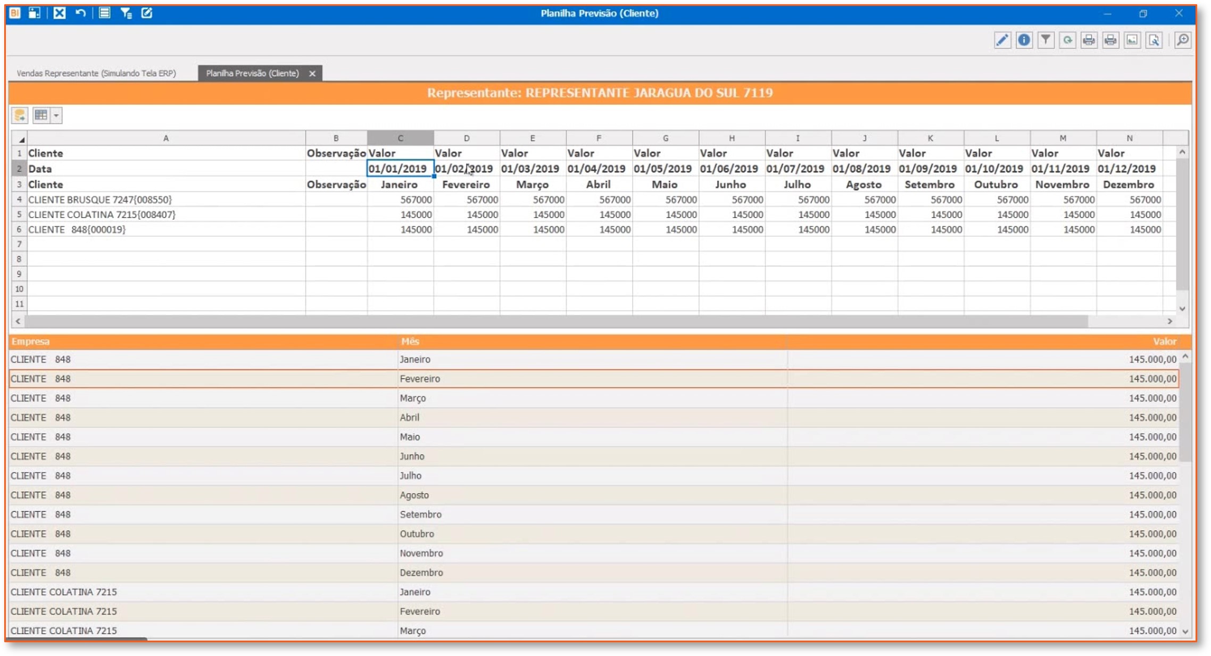Click the blue pencil edit icon
Viewport: 1211px width, 656px height.
click(1002, 40)
